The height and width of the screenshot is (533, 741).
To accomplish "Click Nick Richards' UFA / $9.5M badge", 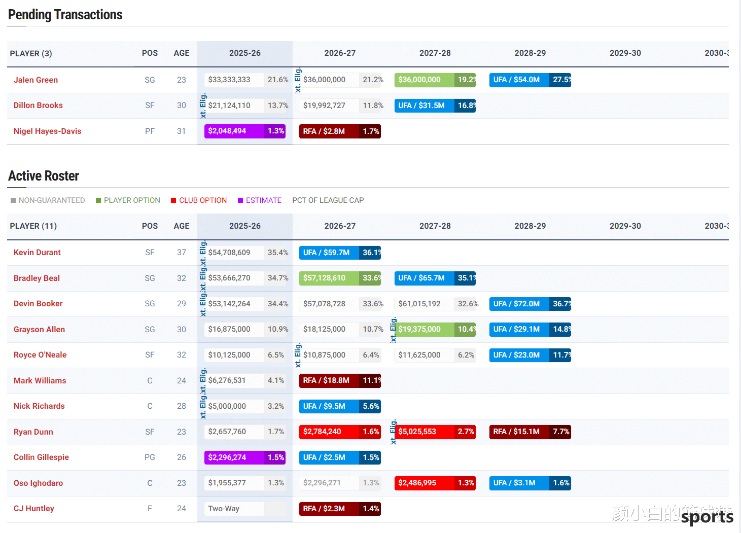I will pyautogui.click(x=340, y=406).
